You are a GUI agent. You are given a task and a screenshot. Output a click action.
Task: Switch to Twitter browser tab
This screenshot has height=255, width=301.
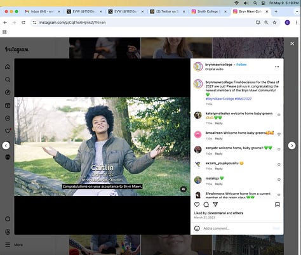pyautogui.click(x=167, y=11)
